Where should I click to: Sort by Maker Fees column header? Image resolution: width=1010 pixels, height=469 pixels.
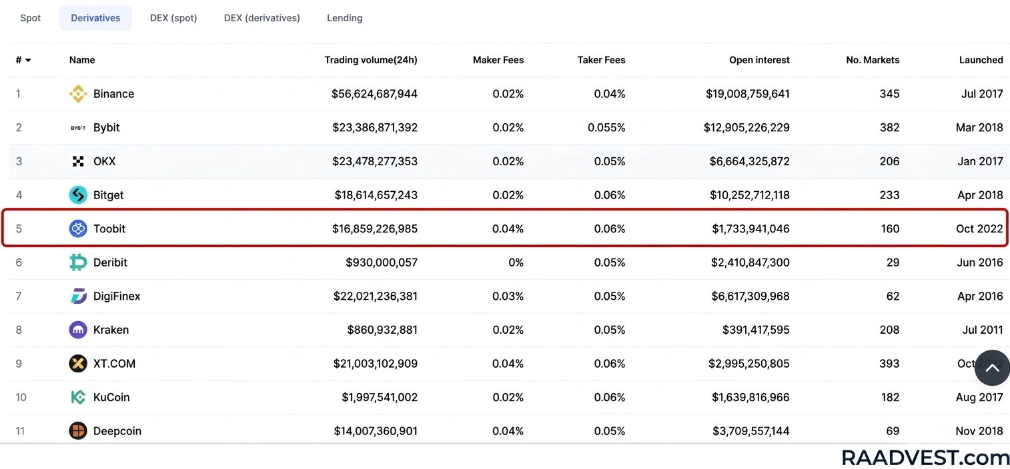[x=498, y=60]
